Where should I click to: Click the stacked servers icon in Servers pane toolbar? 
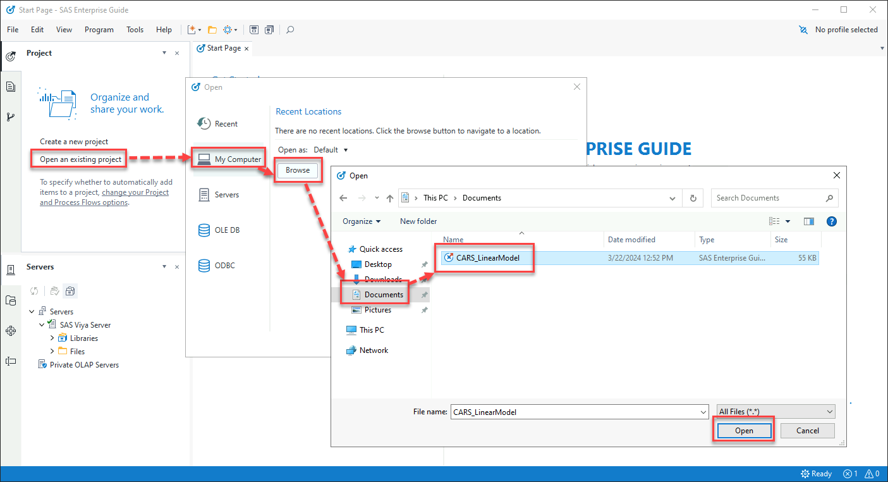tap(70, 291)
